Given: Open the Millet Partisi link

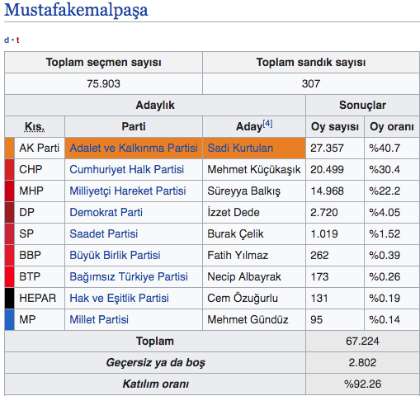Looking at the screenshot, I should tap(99, 319).
